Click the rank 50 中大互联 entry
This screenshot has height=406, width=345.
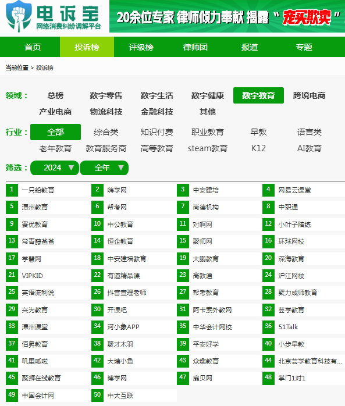120,396
